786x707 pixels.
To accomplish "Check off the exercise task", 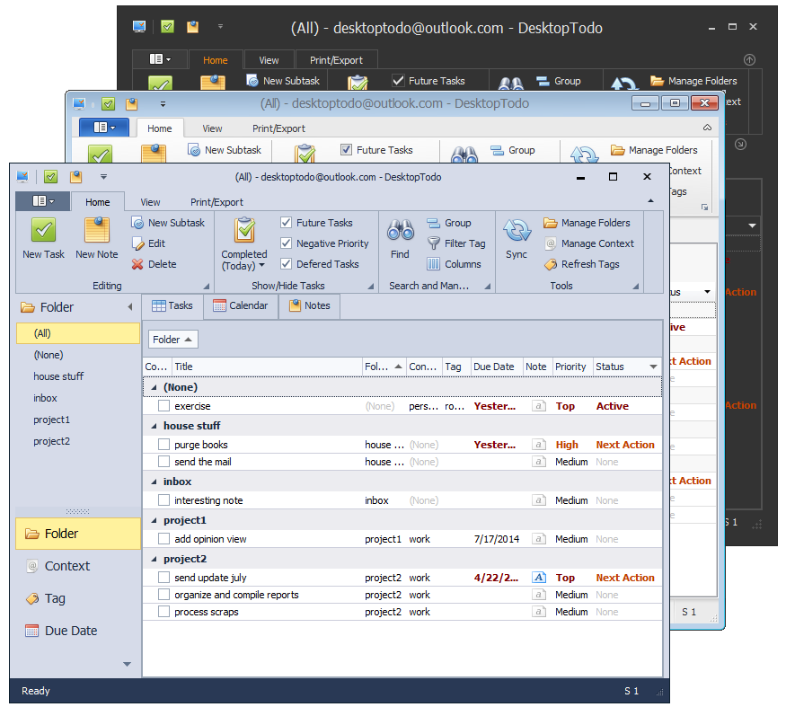I will 163,406.
